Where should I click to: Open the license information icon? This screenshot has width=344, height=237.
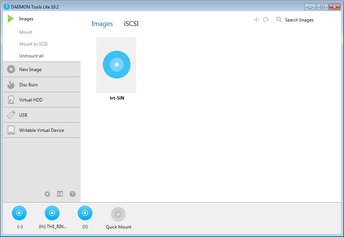tap(60, 194)
